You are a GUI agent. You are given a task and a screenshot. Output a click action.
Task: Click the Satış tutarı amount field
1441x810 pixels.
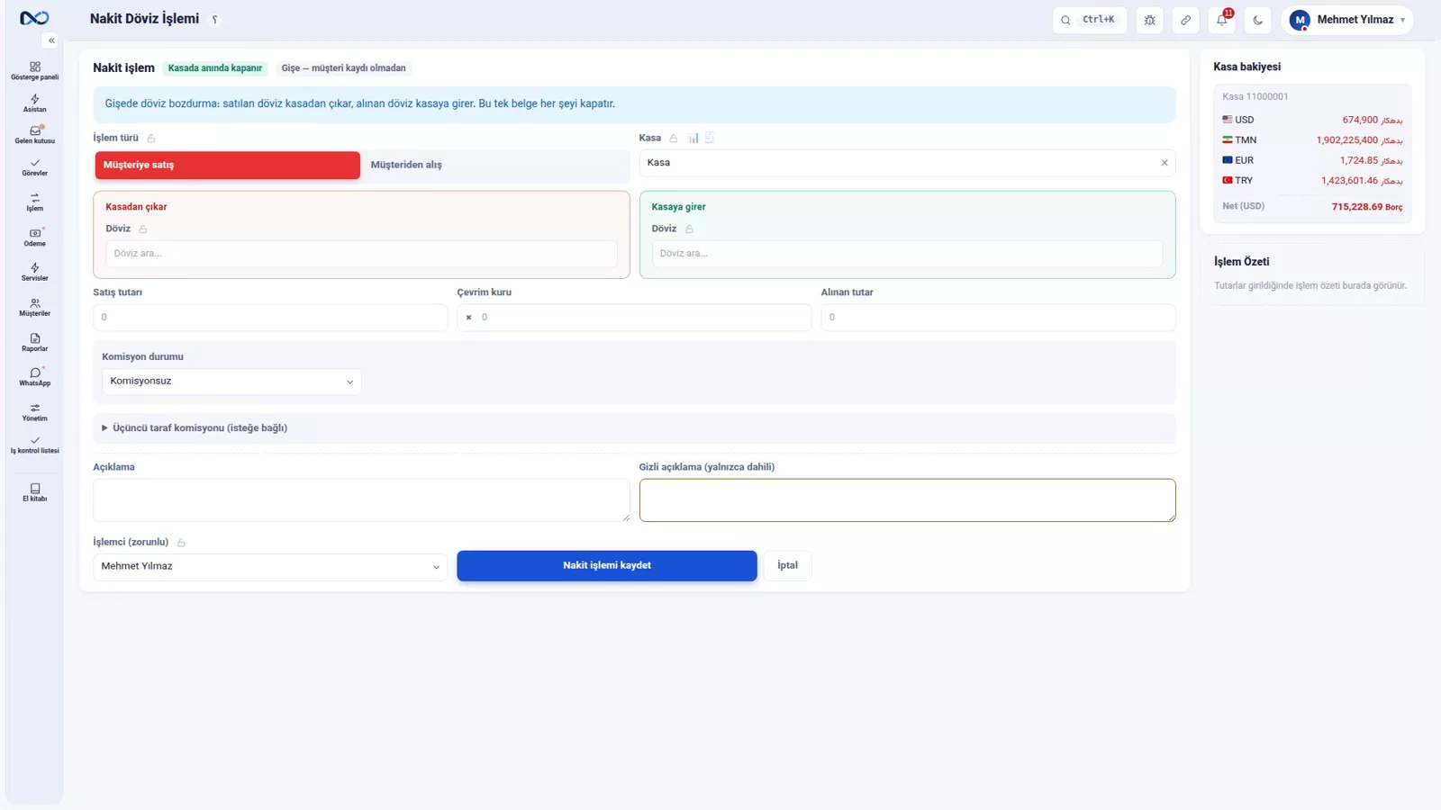pyautogui.click(x=270, y=318)
